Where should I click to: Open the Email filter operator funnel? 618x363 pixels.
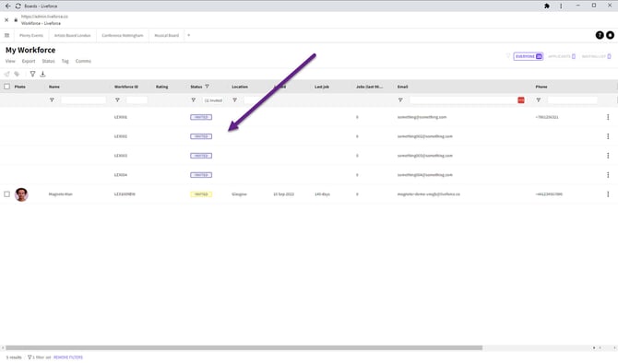[400, 100]
